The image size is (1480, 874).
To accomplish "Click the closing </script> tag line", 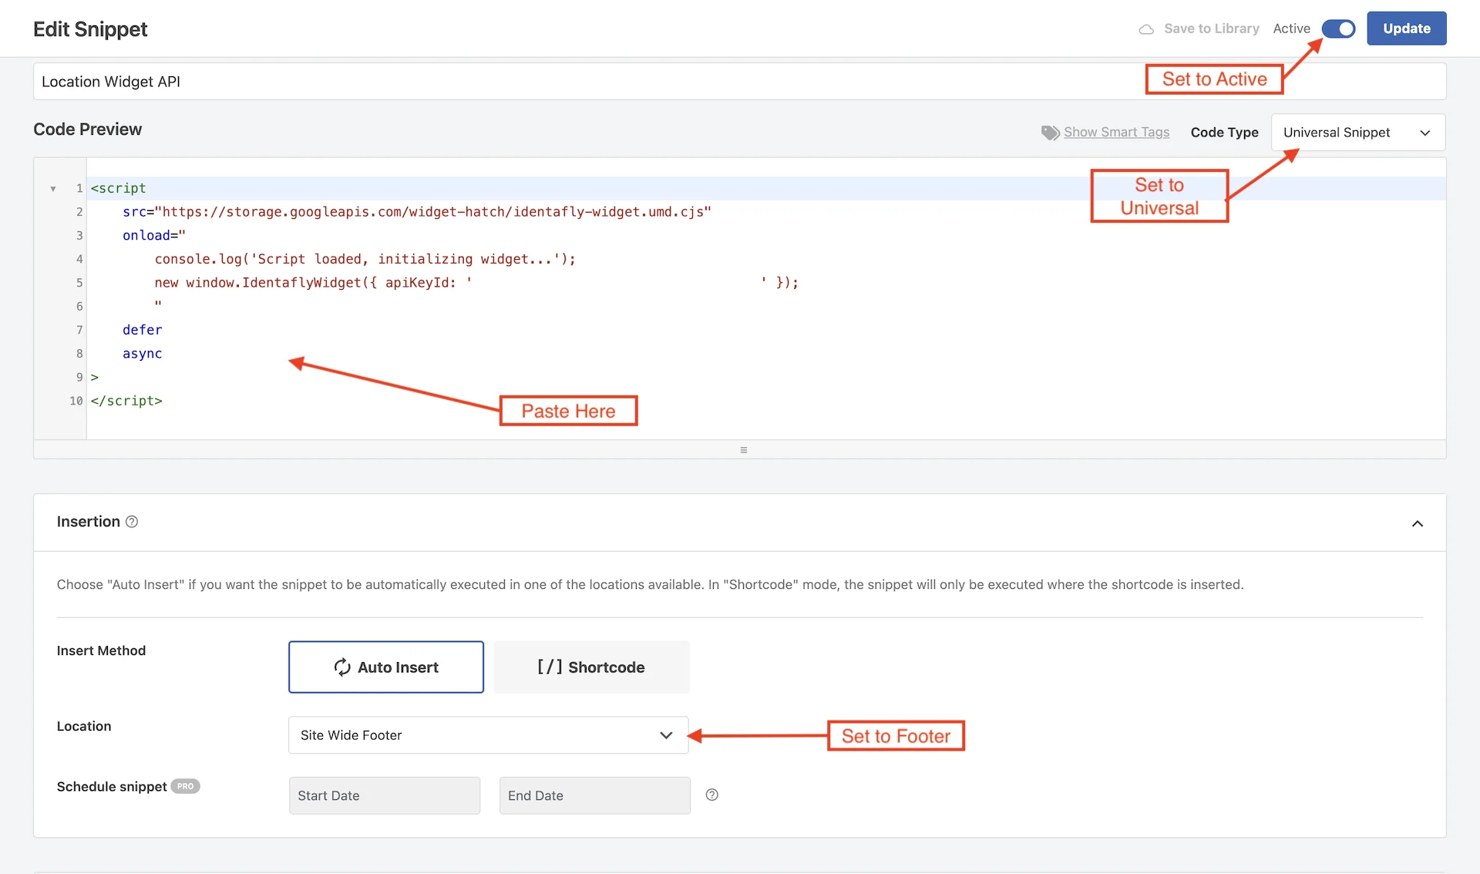I will 126,401.
